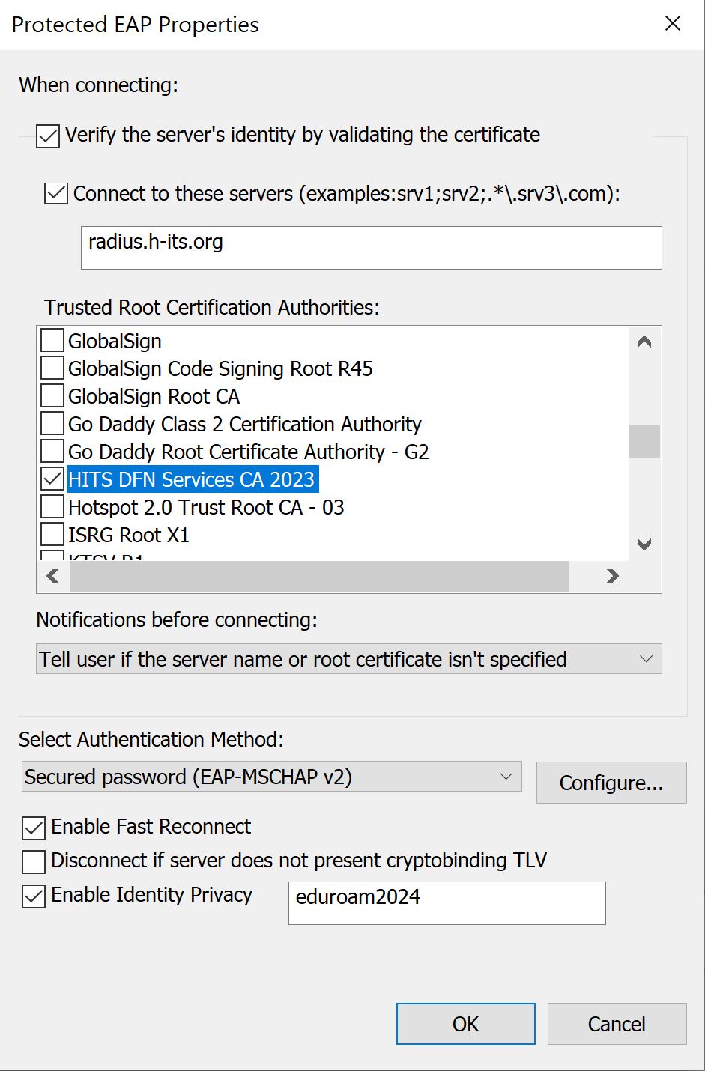Enable disconnect if server lacks cryptobinding TLV

pos(32,861)
